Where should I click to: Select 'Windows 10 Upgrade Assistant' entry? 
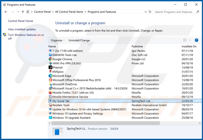pyautogui.click(x=125, y=118)
